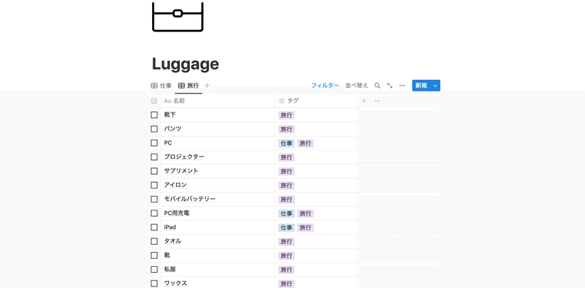Open the サプリメント item name
Viewport: 585px width, 288px height.
(181, 171)
